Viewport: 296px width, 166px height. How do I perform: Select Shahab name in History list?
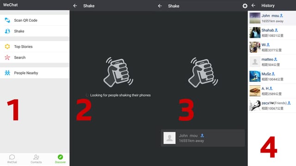pos(267,30)
